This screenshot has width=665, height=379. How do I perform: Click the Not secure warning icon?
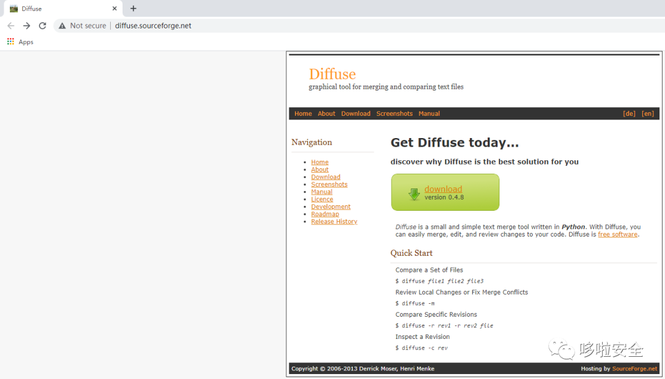click(x=62, y=26)
